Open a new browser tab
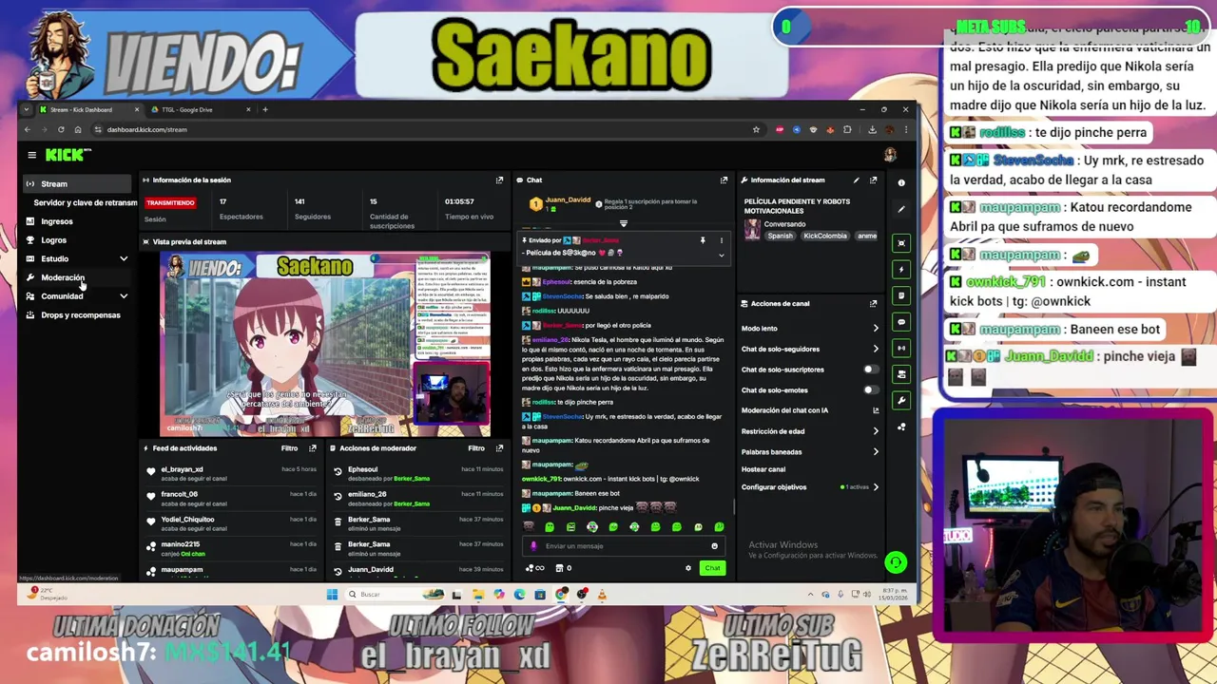Viewport: 1217px width, 684px height. (x=265, y=109)
